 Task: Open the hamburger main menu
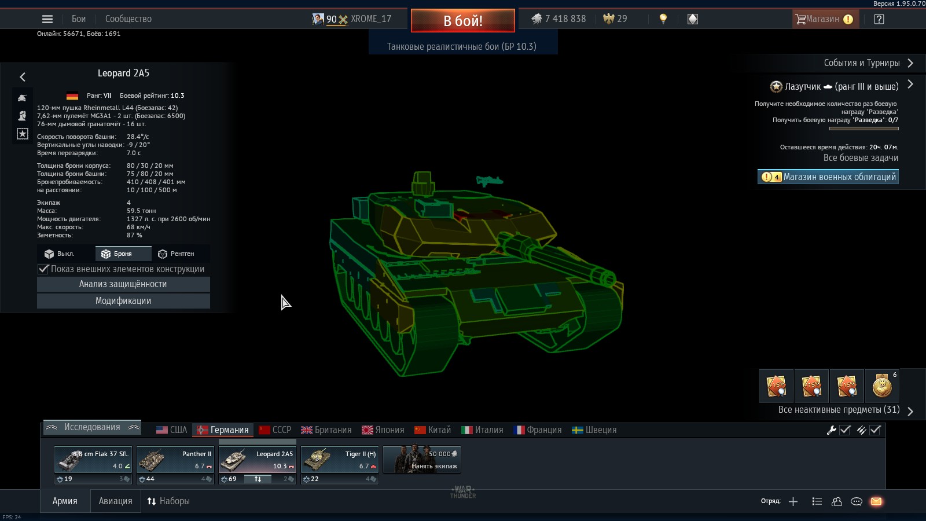[47, 19]
